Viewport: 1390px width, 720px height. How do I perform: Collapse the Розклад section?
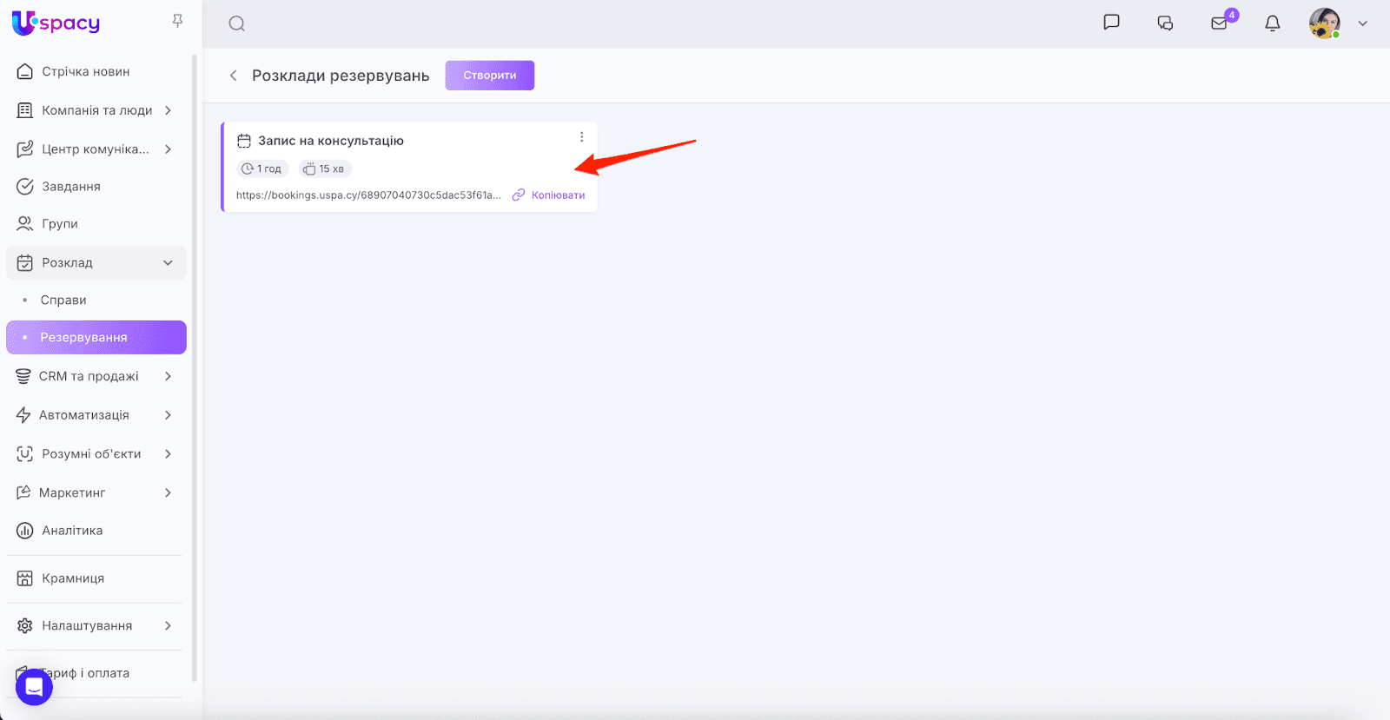[168, 263]
